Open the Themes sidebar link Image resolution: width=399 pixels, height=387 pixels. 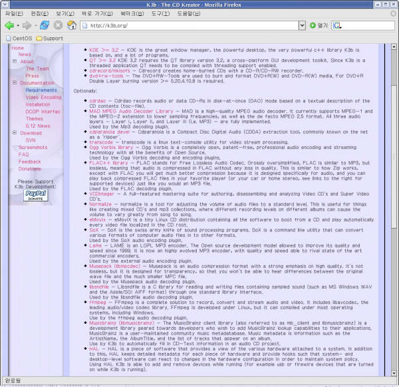pos(35,118)
